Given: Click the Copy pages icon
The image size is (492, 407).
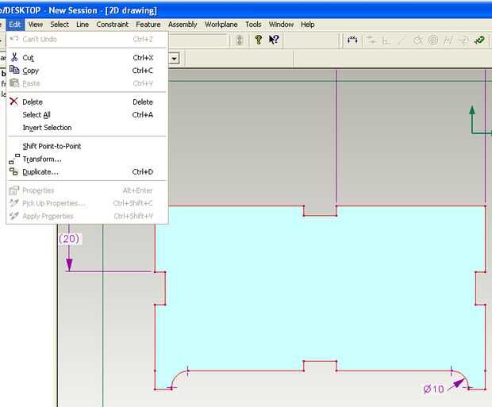Looking at the screenshot, I should 14,70.
